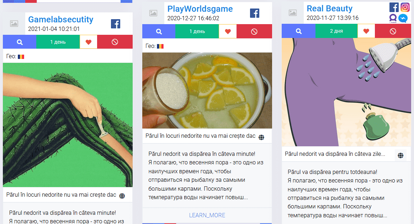The image size is (414, 224).
Task: Click the search icon on PlayWorldsgame card
Action: pos(159,31)
